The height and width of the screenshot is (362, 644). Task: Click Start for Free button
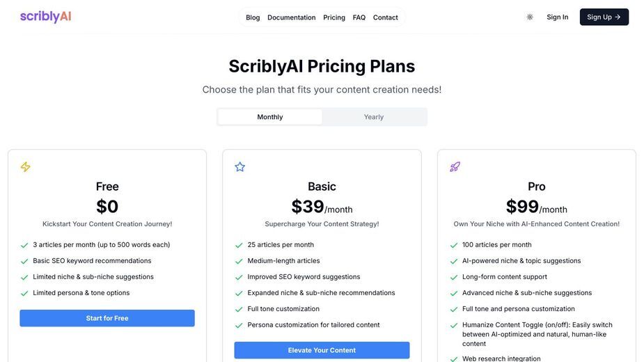point(107,318)
